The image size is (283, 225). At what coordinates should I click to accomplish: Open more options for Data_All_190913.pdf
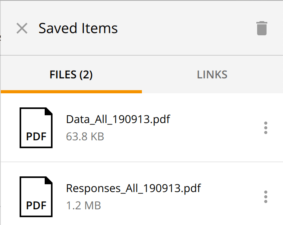266,128
